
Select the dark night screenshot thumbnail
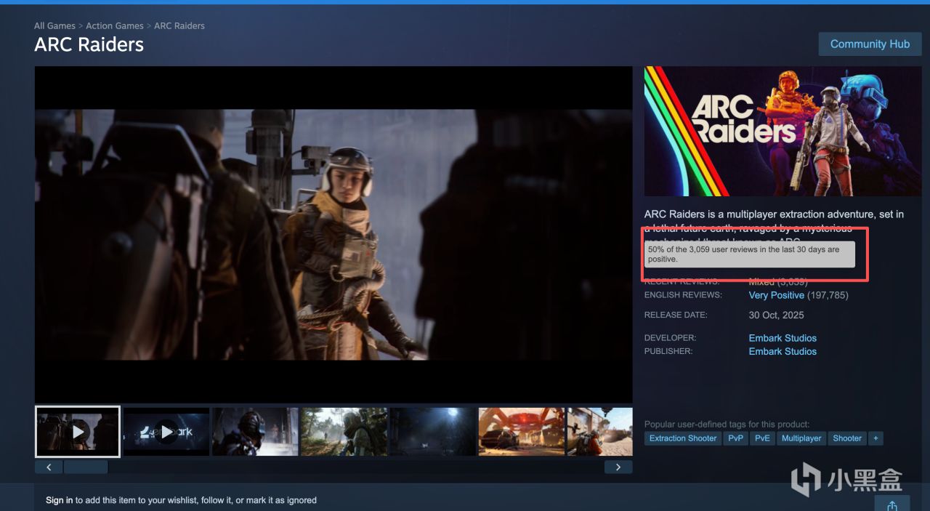point(432,432)
